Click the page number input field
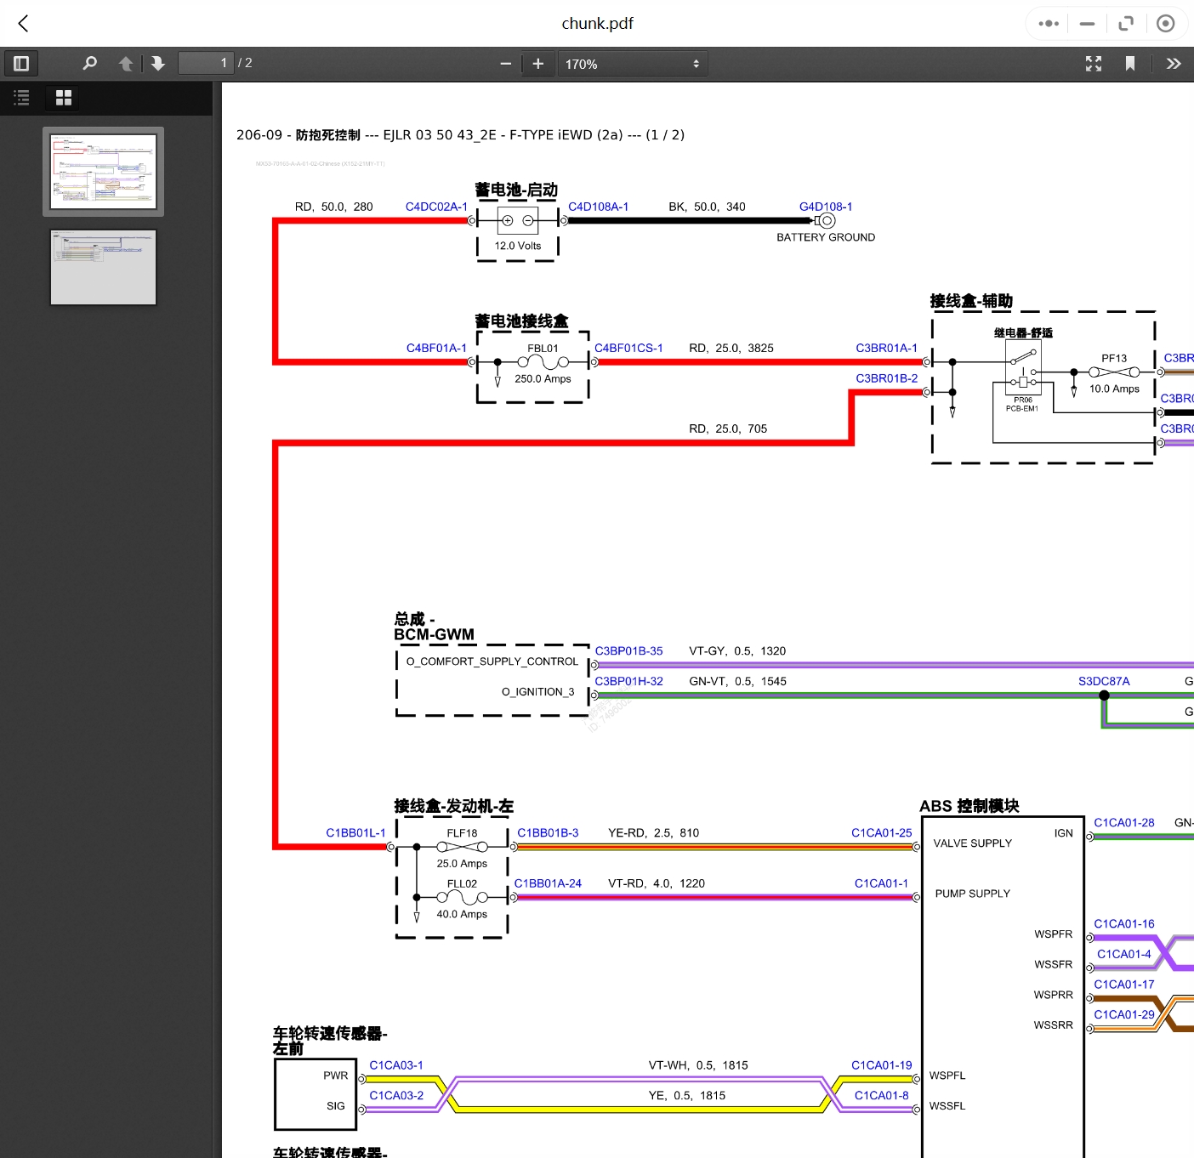Screen dimensions: 1194x1158 click(205, 64)
